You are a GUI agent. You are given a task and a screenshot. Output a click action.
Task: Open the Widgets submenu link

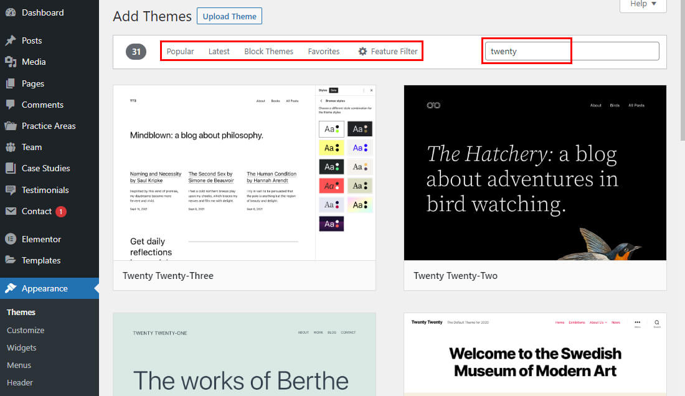21,347
